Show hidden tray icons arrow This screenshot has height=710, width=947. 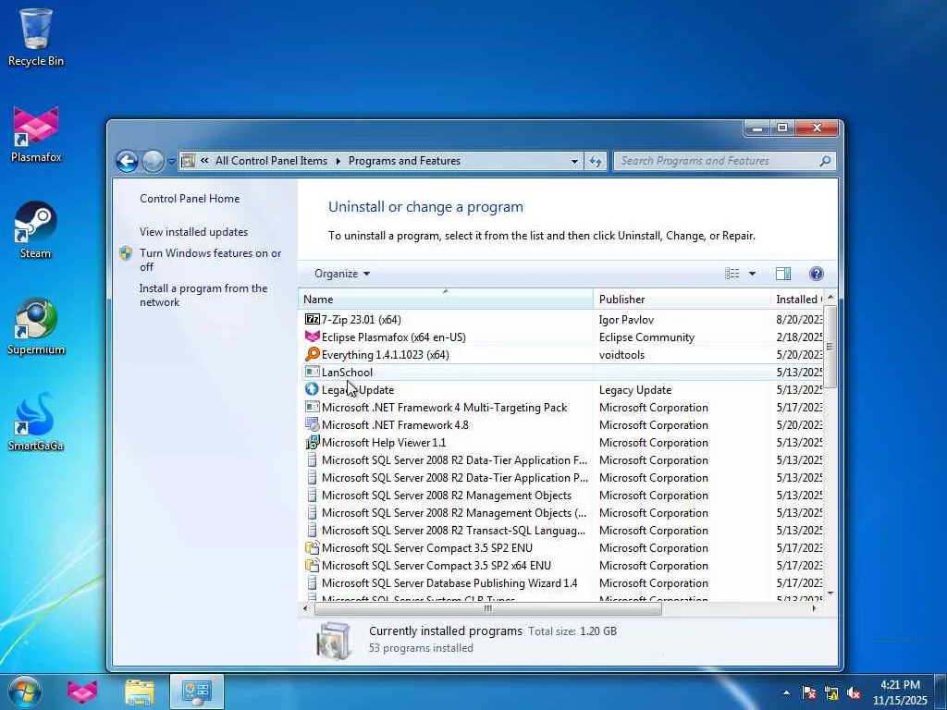pos(786,693)
